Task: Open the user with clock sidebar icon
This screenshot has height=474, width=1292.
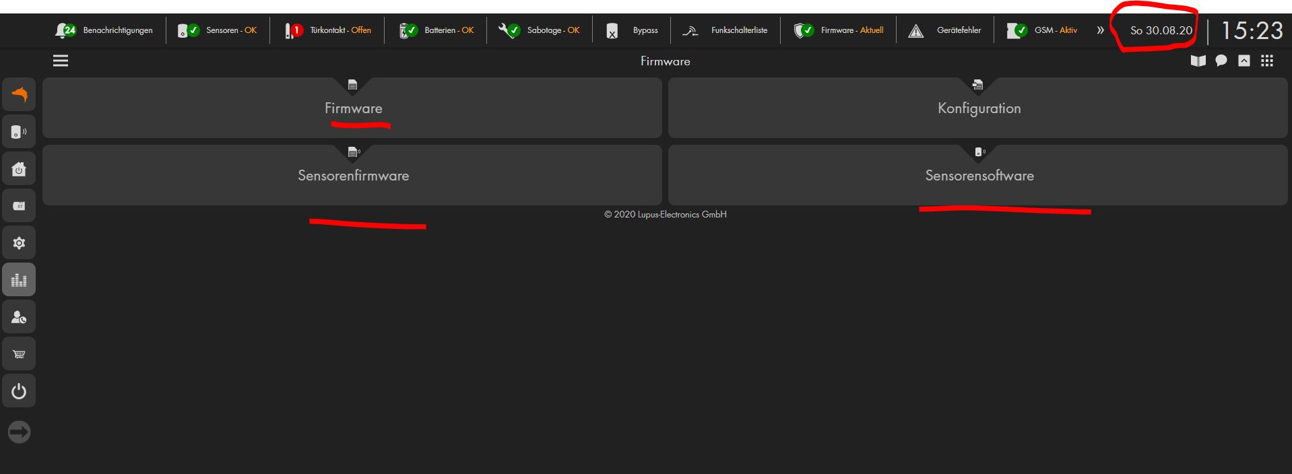Action: [19, 317]
